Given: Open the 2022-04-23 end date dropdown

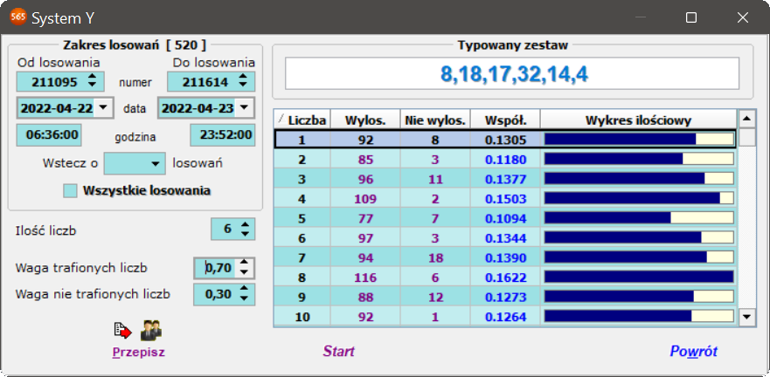Looking at the screenshot, I should click(x=244, y=108).
